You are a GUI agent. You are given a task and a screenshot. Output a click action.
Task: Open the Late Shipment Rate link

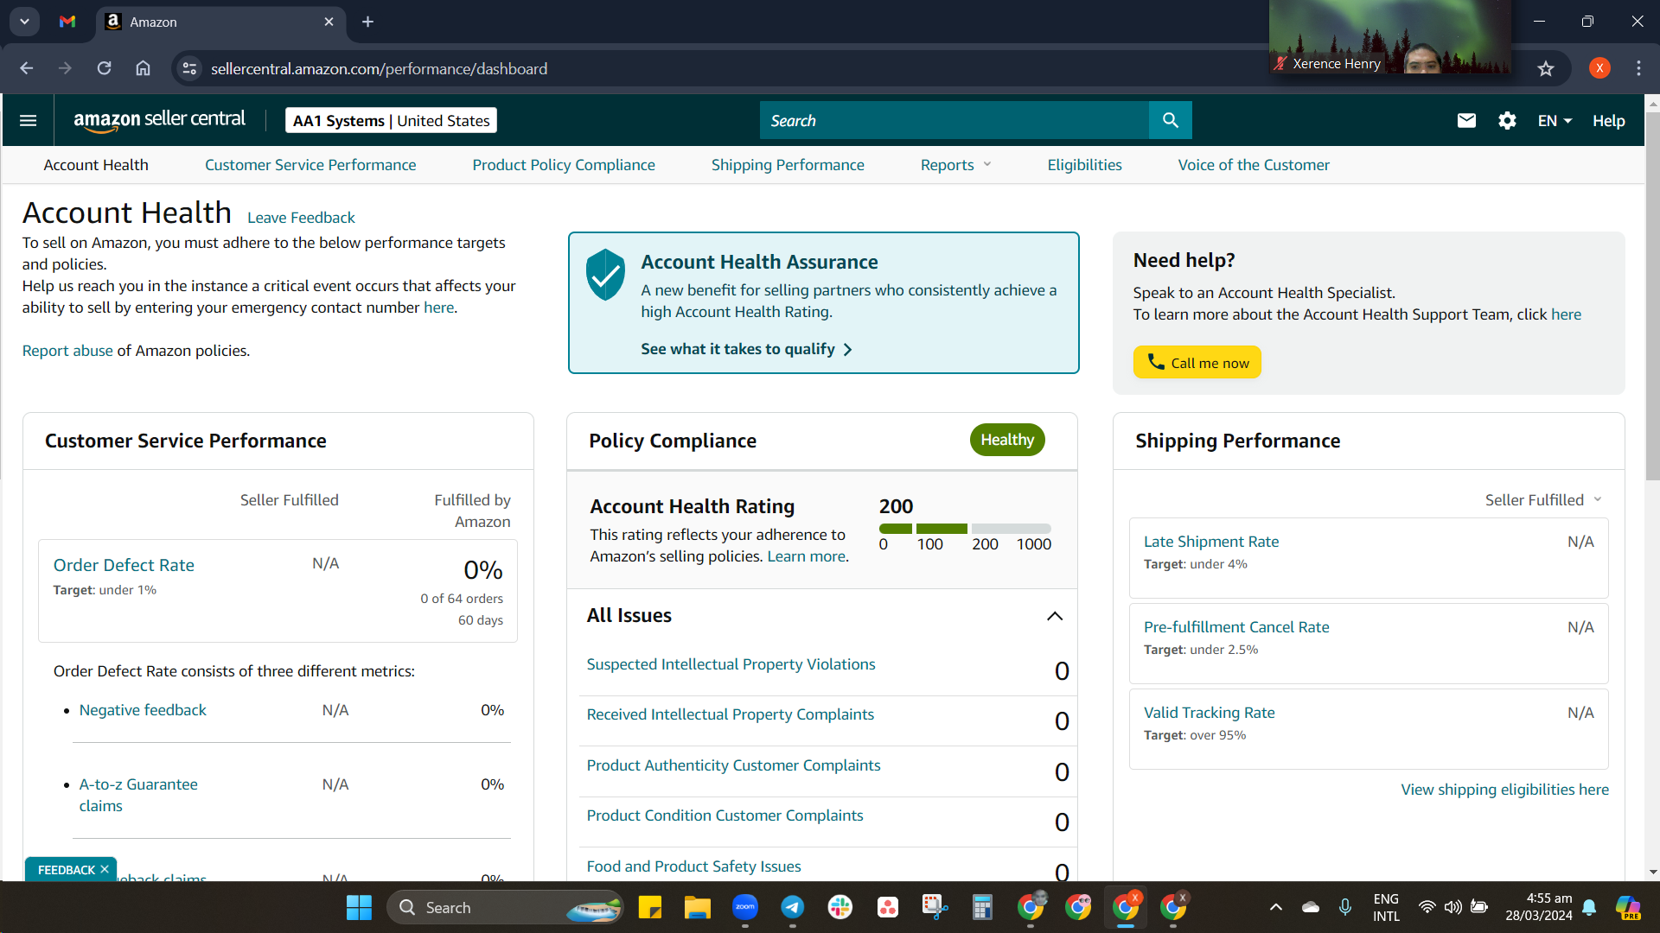(x=1211, y=542)
